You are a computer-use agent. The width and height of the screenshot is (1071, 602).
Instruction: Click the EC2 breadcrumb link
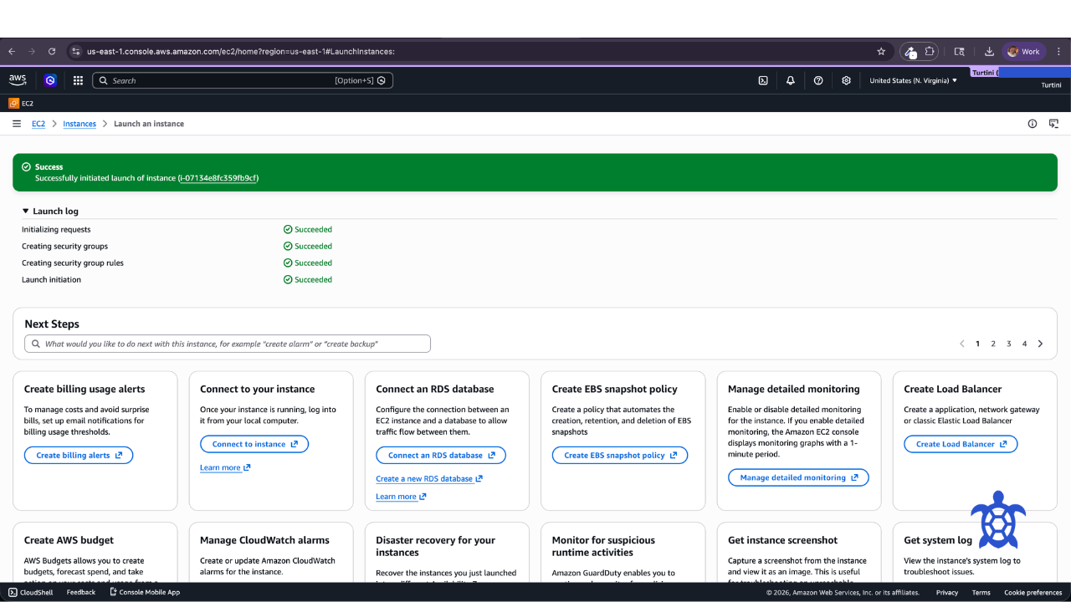(38, 124)
